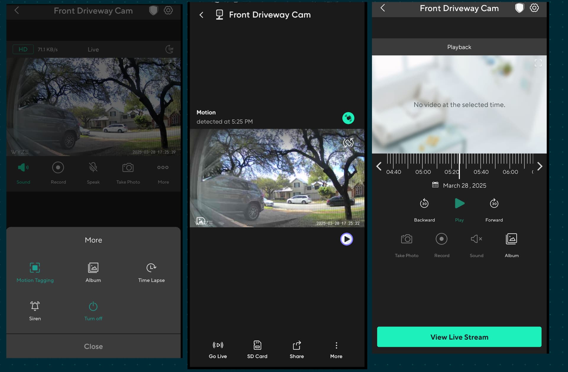Turn off the camera power
Screen dimensions: 568x372
click(x=93, y=310)
